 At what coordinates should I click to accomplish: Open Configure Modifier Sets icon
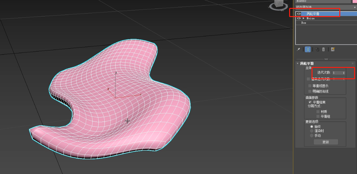[x=333, y=50]
